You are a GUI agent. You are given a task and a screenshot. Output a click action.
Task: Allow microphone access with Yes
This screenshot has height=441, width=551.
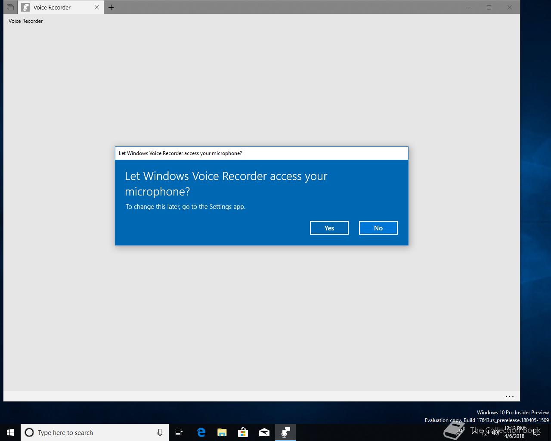(x=329, y=228)
